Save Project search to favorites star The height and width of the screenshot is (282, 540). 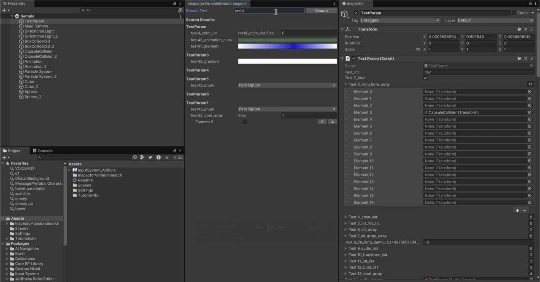coord(167,157)
